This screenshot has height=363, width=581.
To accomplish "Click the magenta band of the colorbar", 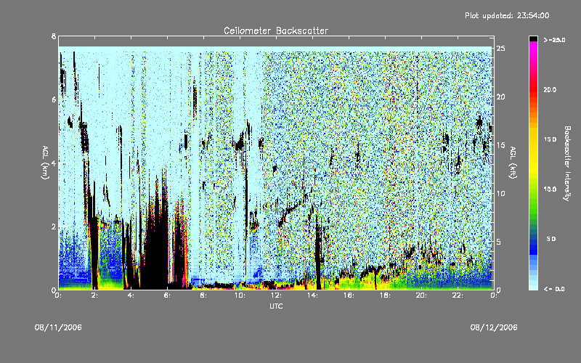I will coord(533,48).
